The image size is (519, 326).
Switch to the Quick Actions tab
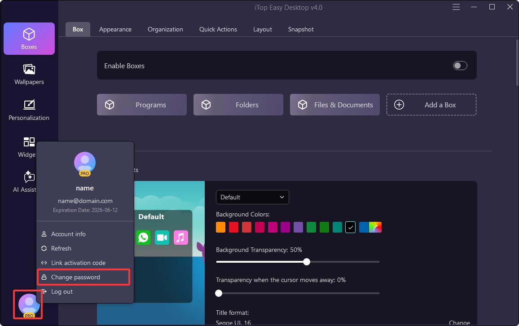pyautogui.click(x=218, y=29)
